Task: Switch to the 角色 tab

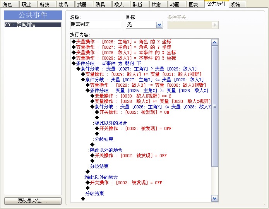Action: (10, 4)
